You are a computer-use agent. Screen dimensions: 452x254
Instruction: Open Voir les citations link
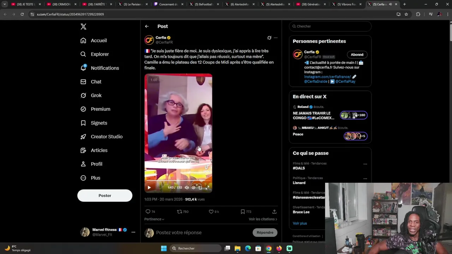[x=263, y=219]
